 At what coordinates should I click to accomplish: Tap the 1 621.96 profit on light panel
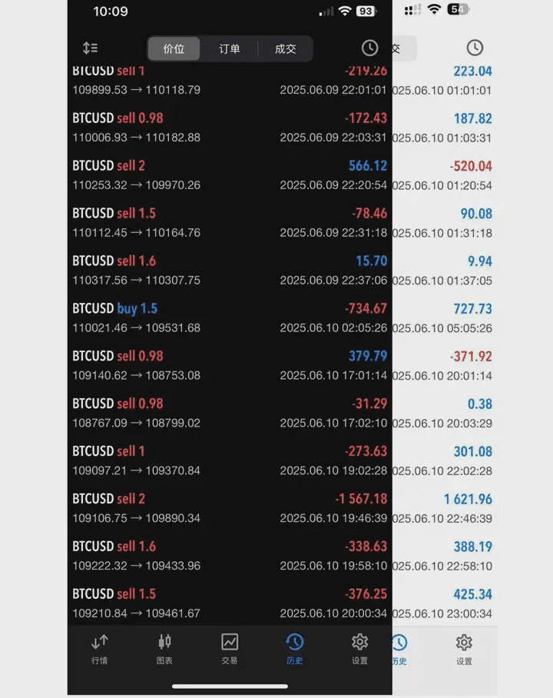(x=468, y=499)
